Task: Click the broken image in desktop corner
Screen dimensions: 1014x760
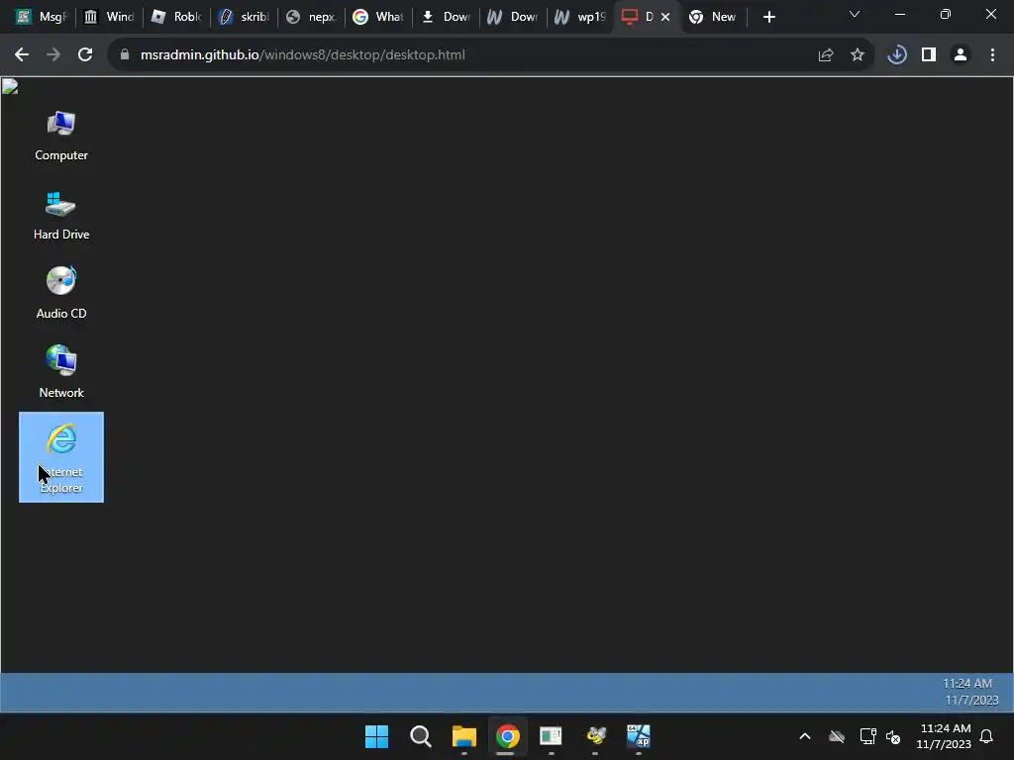Action: tap(10, 87)
